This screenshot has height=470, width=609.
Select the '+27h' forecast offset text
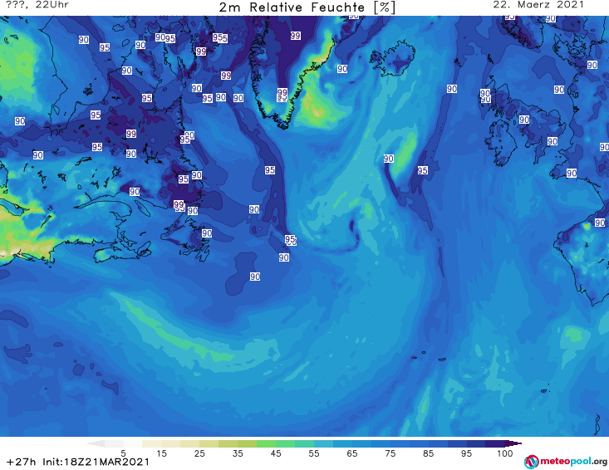coord(21,462)
